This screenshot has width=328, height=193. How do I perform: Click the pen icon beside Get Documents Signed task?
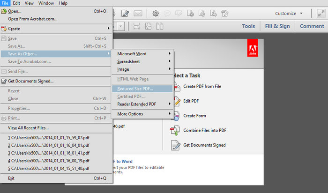click(175, 145)
